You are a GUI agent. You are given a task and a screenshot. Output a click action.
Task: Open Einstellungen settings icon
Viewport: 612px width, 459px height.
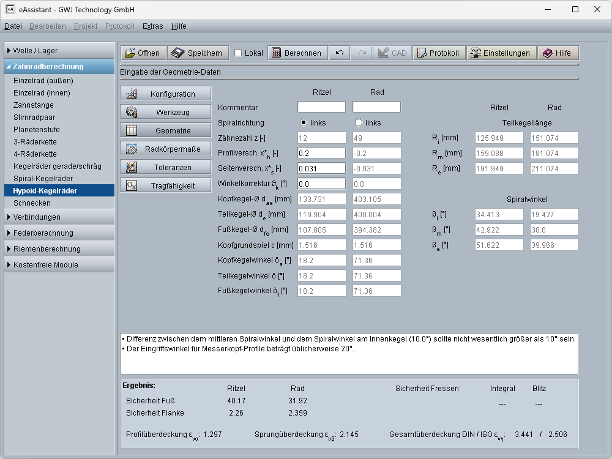pos(476,53)
